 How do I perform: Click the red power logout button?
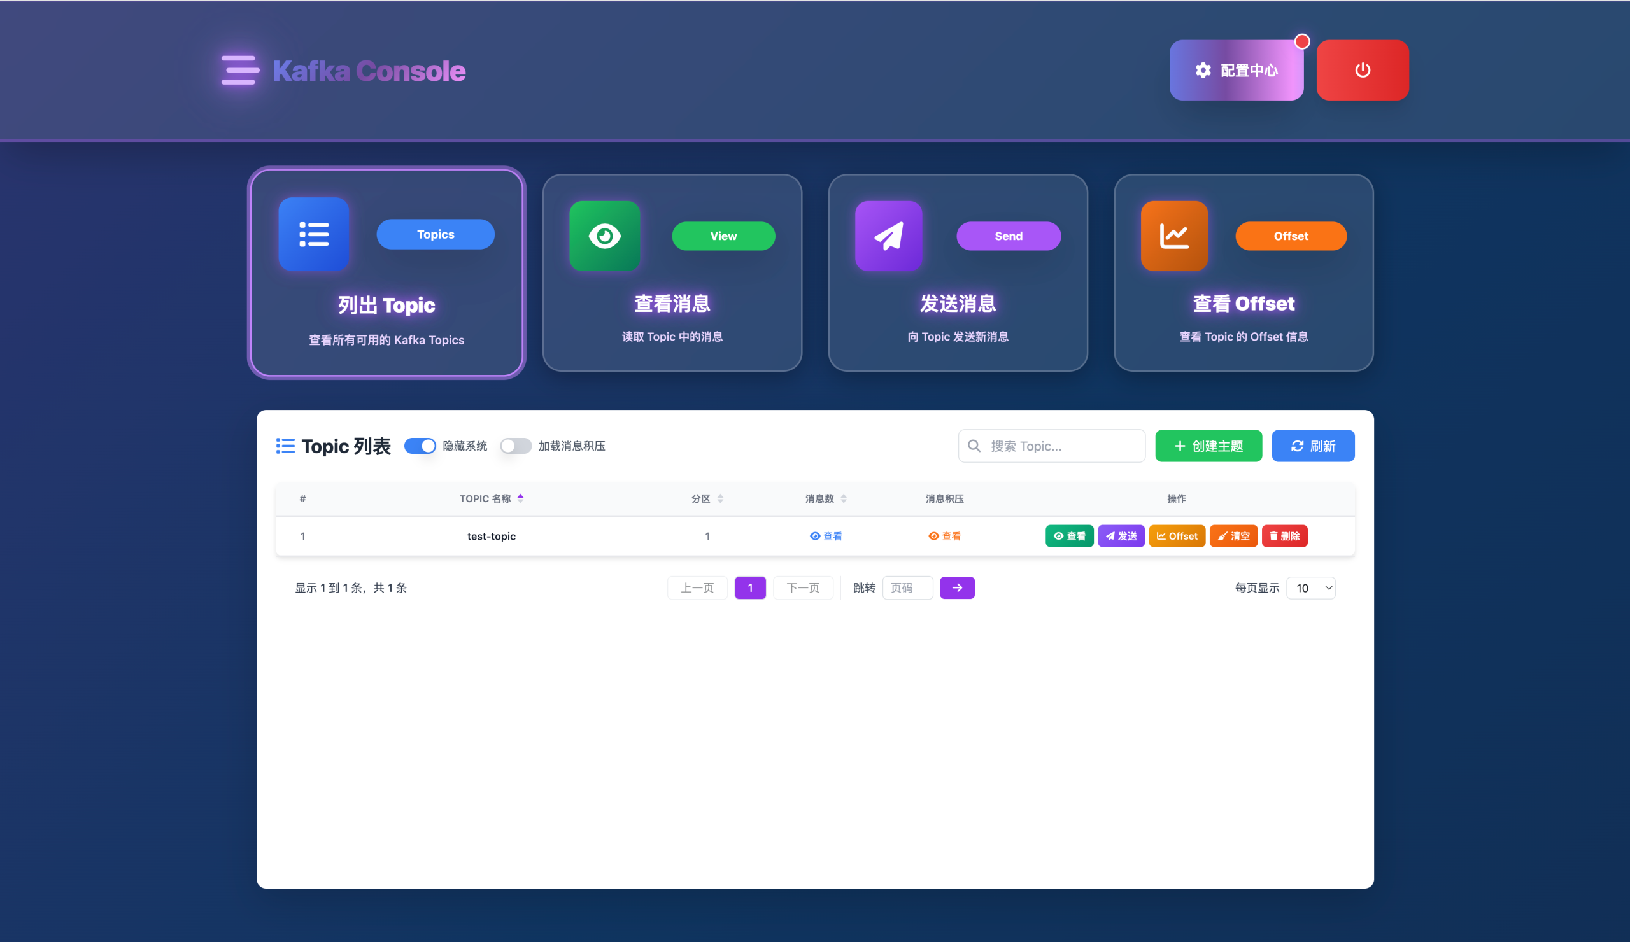1362,70
